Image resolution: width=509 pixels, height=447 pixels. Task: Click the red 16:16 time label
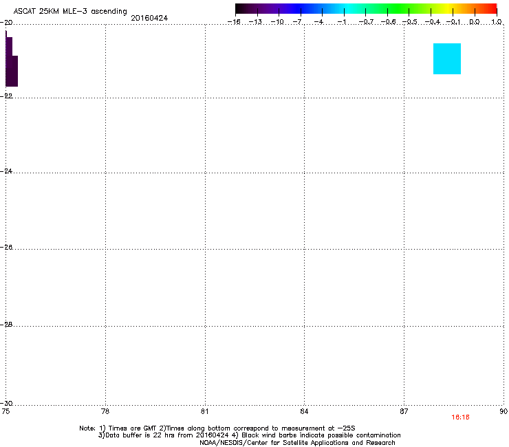(x=460, y=417)
